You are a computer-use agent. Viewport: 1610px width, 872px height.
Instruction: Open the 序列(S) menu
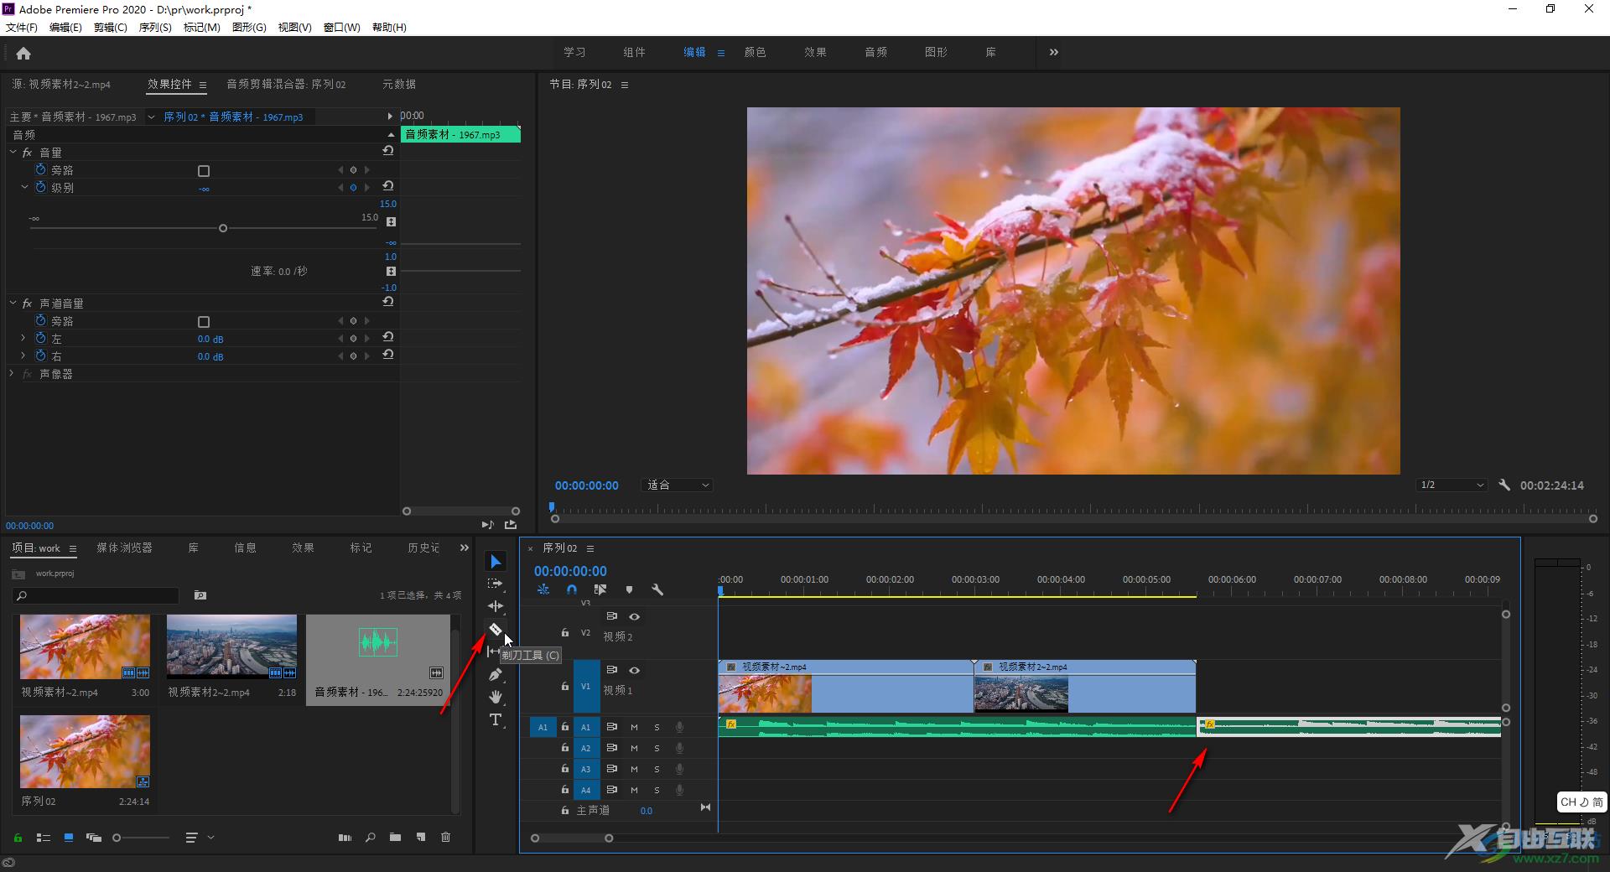(154, 27)
